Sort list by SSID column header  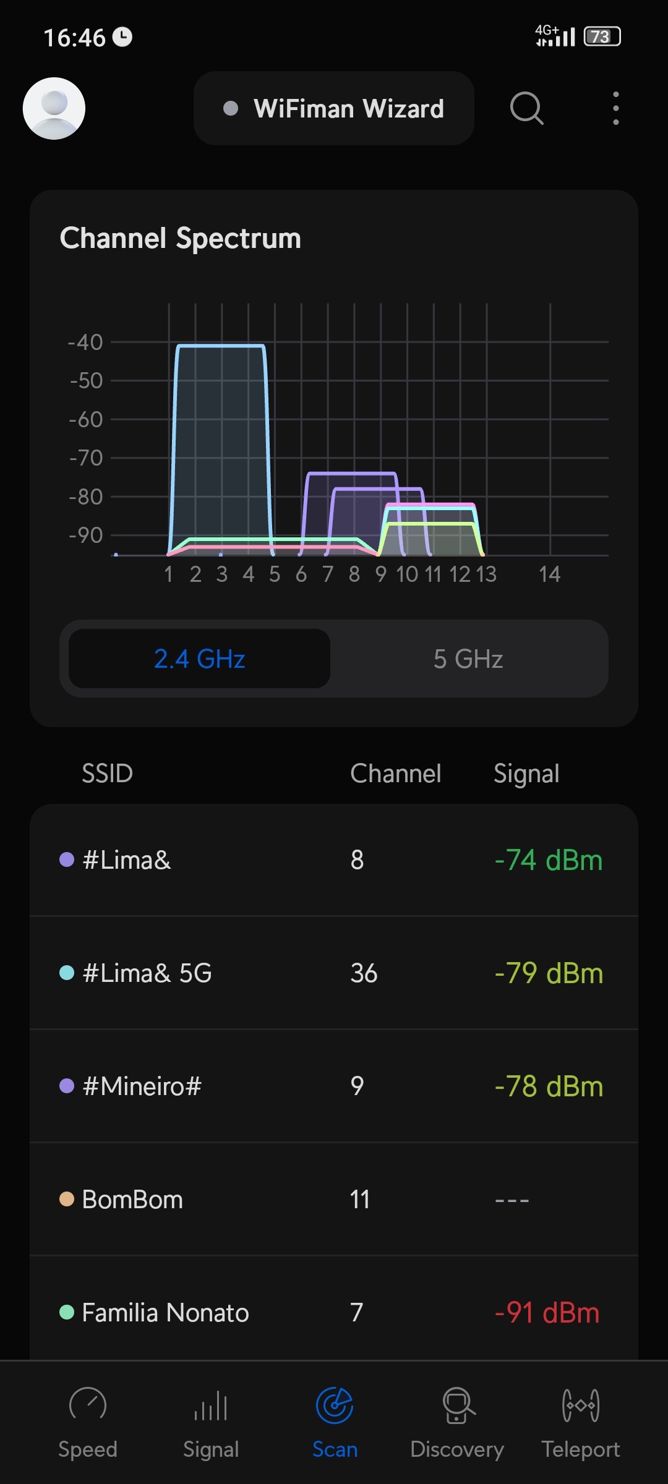point(108,774)
